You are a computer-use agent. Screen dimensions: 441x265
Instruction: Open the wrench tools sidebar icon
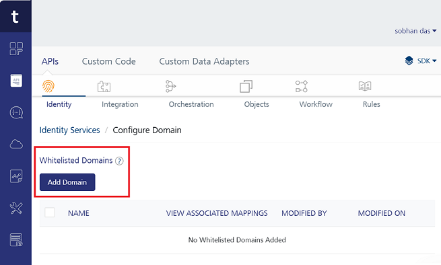[16, 209]
